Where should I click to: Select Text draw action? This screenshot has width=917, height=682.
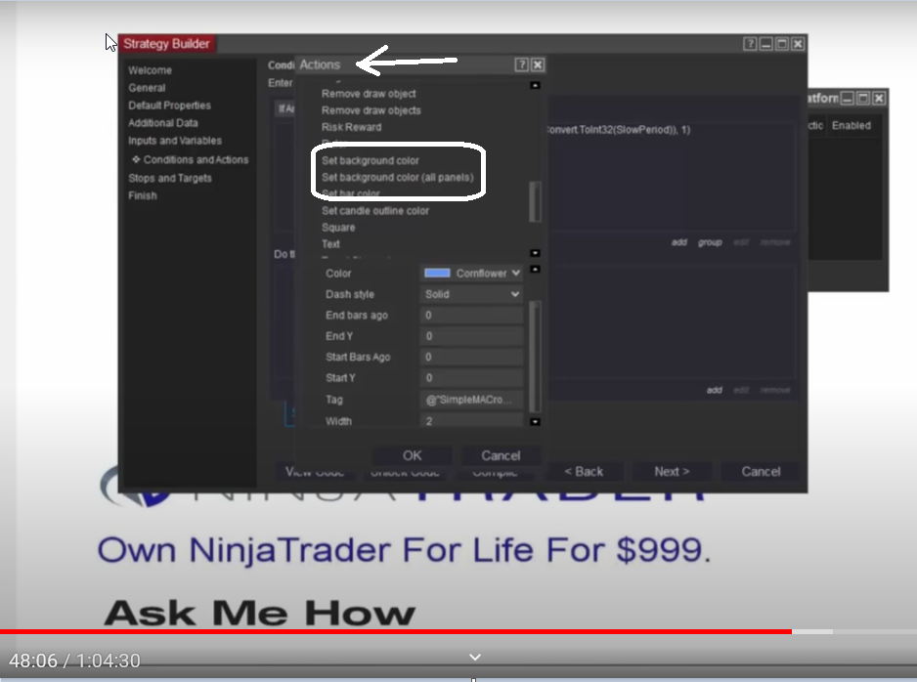click(x=330, y=243)
